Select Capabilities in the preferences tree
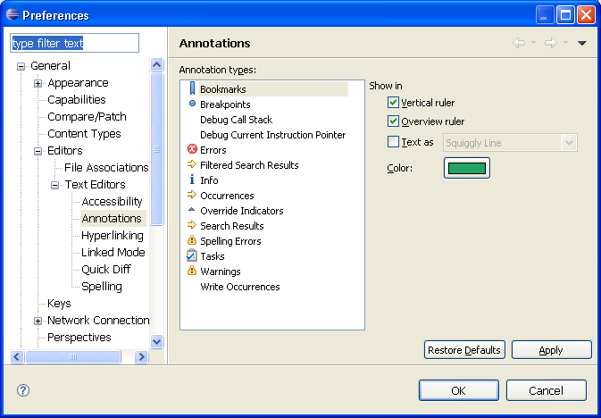 pos(77,100)
